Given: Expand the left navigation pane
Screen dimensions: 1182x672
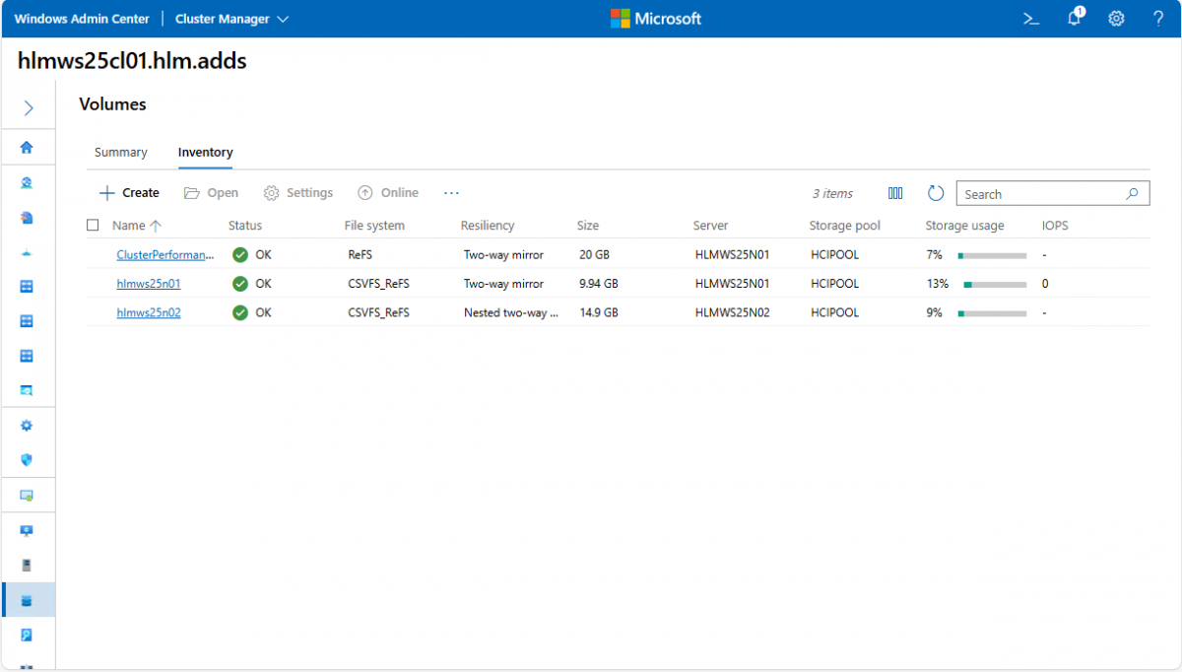Looking at the screenshot, I should click(x=28, y=108).
